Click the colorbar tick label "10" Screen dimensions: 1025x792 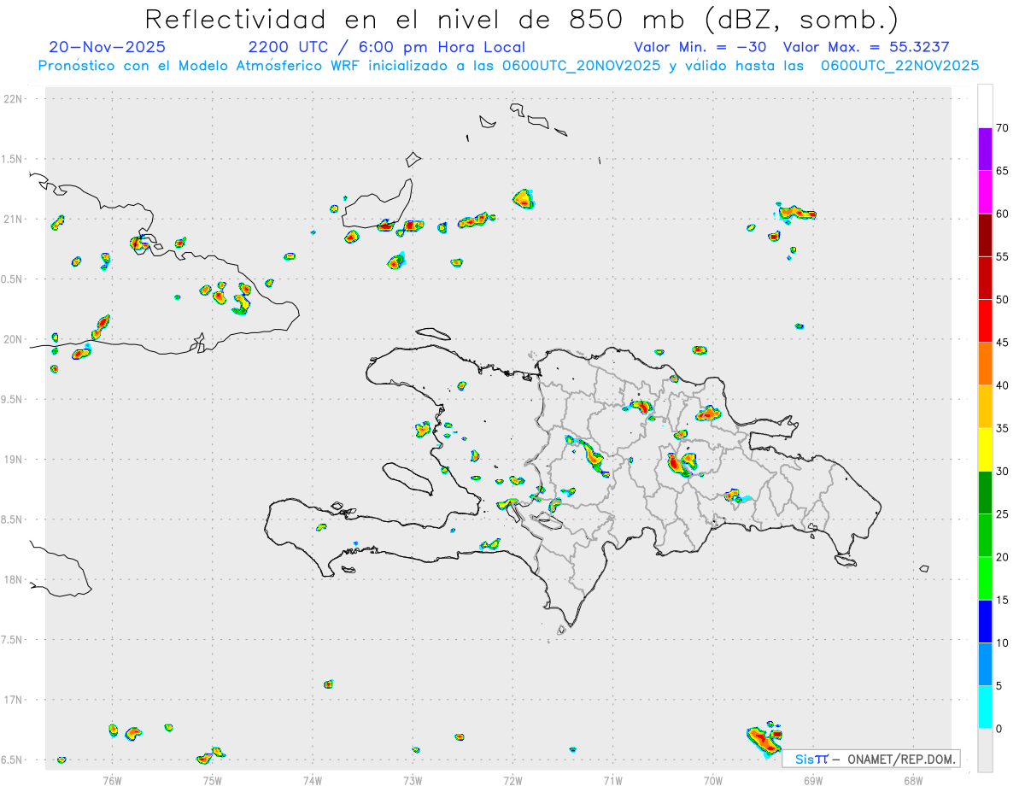point(1002,643)
